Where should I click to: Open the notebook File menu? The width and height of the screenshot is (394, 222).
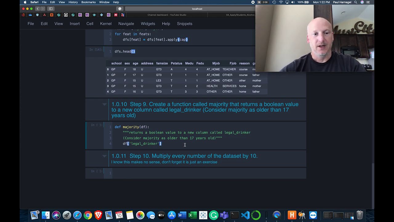pyautogui.click(x=31, y=24)
